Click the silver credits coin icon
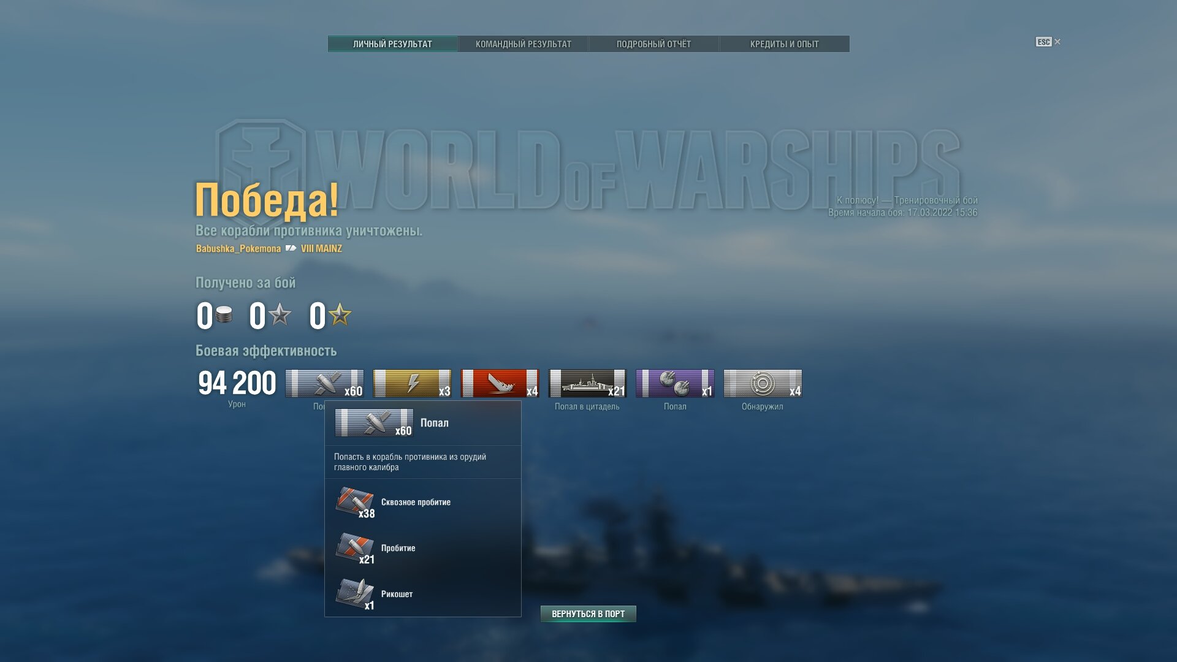The image size is (1177, 662). click(224, 315)
